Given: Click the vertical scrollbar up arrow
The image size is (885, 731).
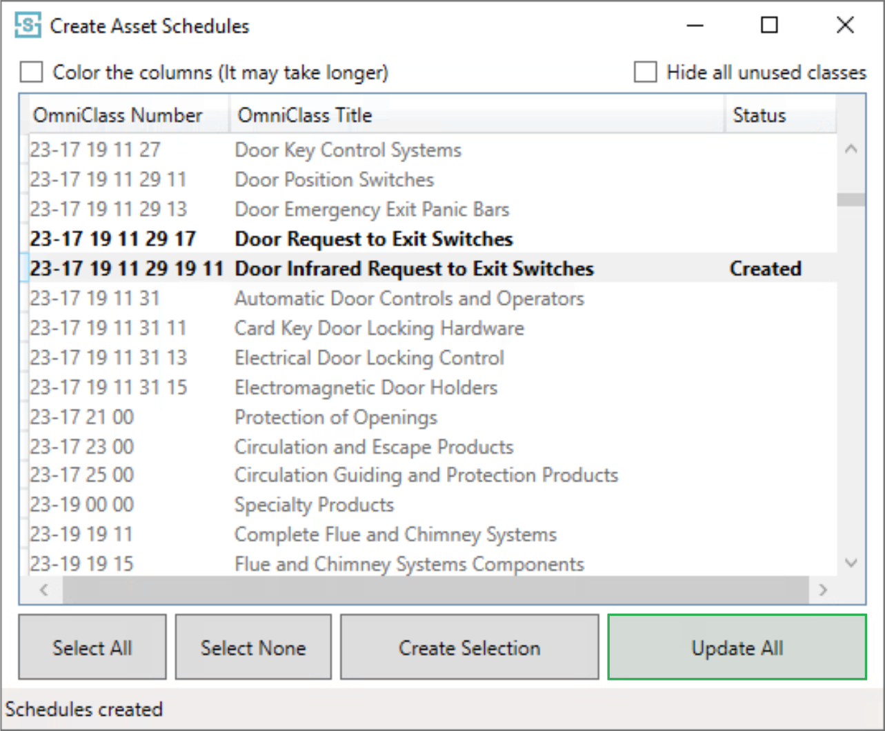Looking at the screenshot, I should coord(851,149).
